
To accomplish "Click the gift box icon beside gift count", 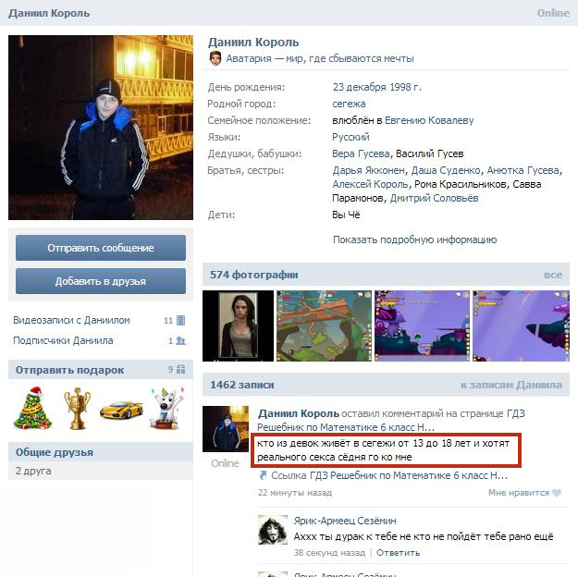I will tap(180, 369).
